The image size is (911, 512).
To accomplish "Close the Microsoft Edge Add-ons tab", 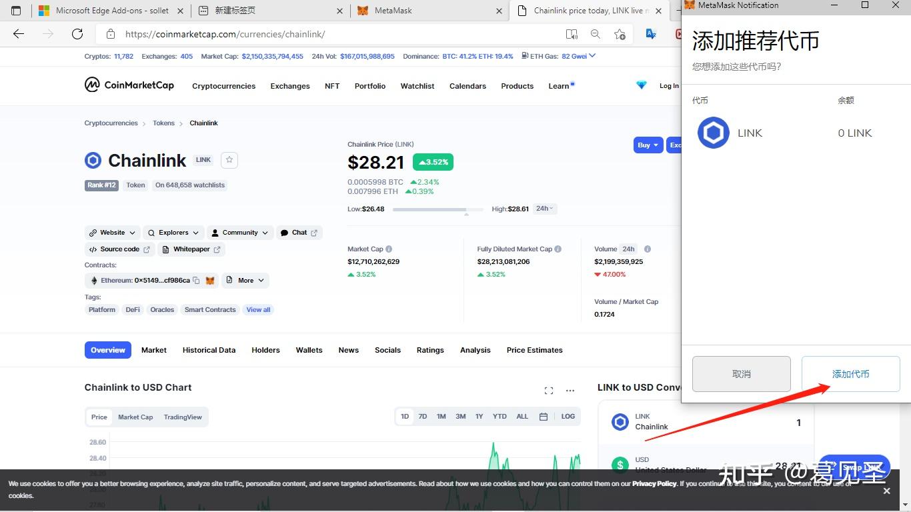I will pyautogui.click(x=181, y=11).
